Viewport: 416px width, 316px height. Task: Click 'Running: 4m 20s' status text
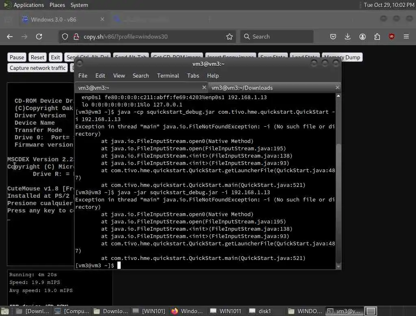(x=33, y=275)
